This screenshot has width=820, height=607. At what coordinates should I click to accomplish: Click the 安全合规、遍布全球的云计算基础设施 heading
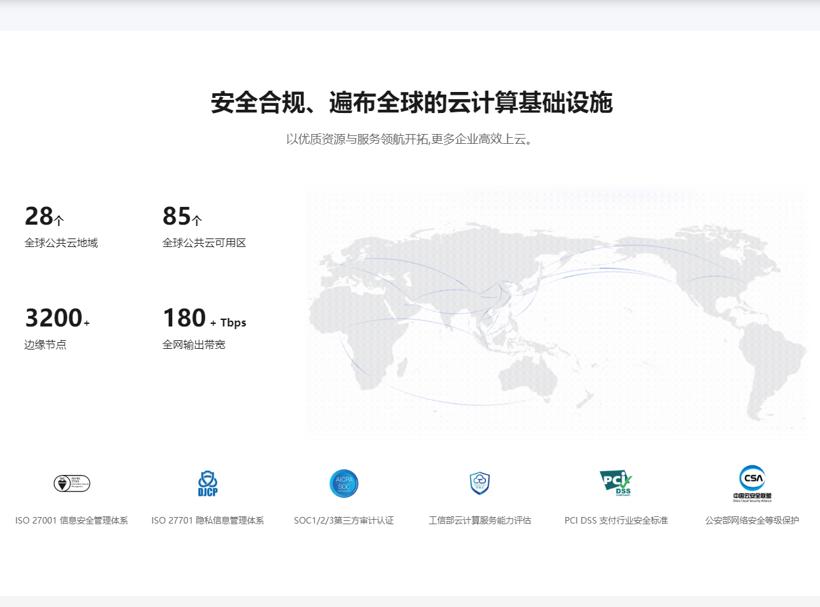[411, 103]
